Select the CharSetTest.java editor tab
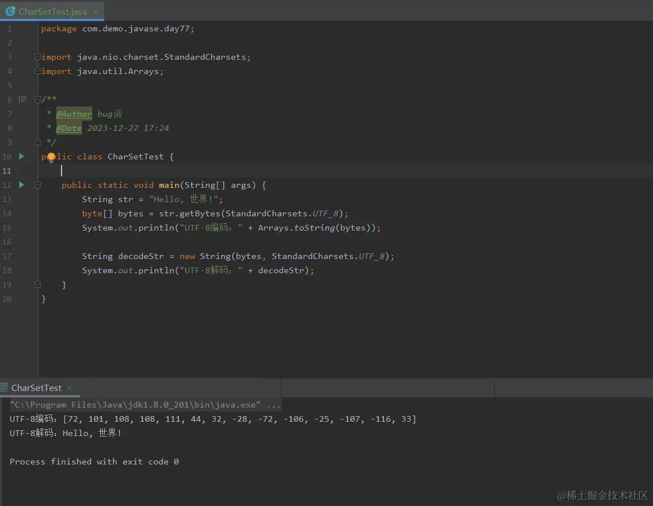Viewport: 653px width, 506px height. (53, 11)
